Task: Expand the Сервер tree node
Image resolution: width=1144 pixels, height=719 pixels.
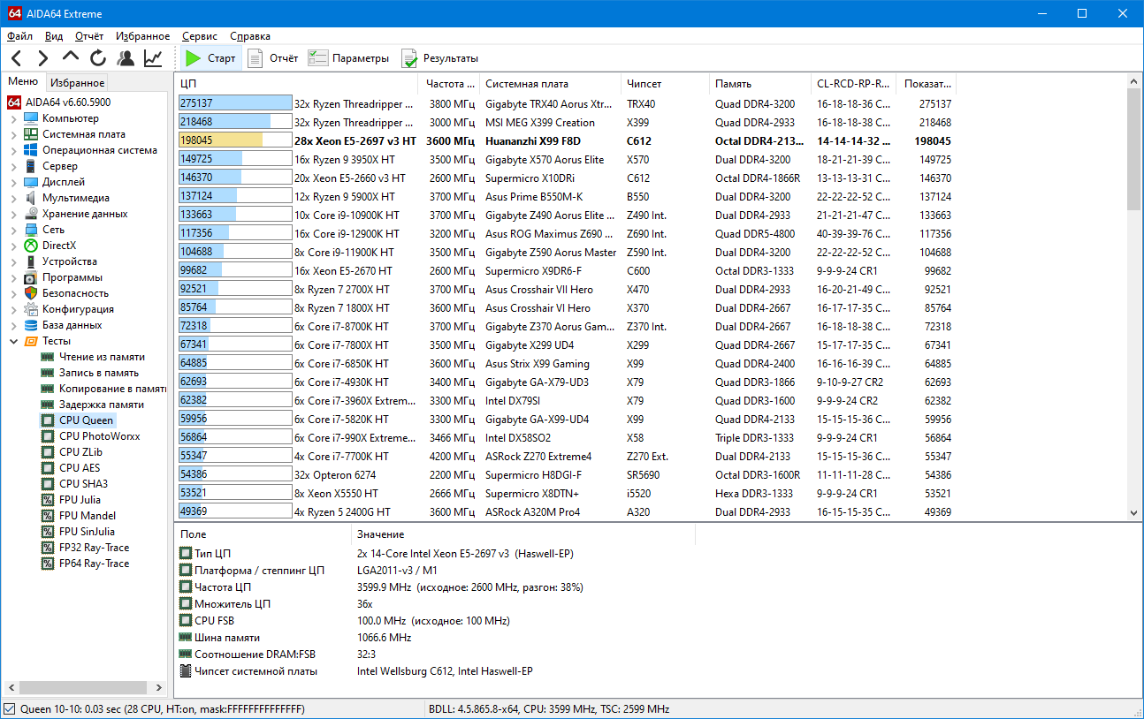Action: pos(13,166)
